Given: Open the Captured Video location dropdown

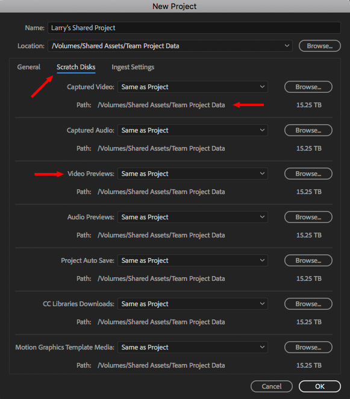Looking at the screenshot, I should (193, 87).
